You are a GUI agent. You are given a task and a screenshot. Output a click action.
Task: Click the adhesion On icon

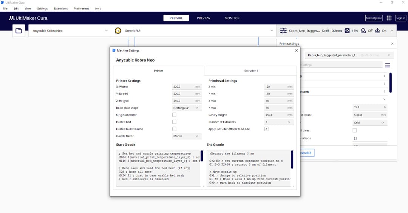[x=377, y=30]
